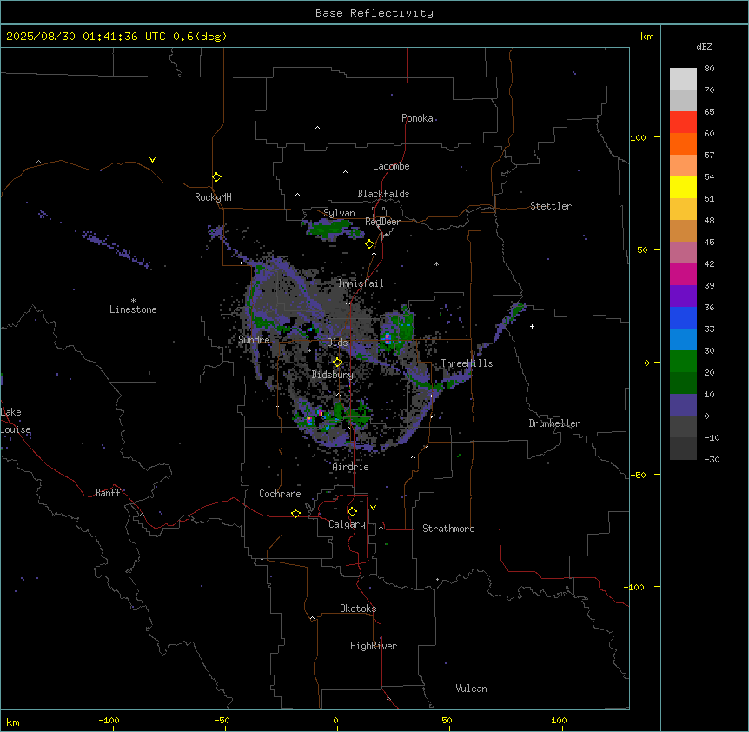749x732 pixels.
Task: Click the green echo patch below Sylvan
Action: pyautogui.click(x=333, y=230)
